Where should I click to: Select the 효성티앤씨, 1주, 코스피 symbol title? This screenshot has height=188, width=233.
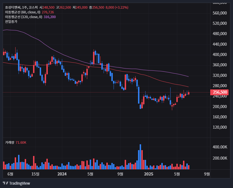click(21, 8)
